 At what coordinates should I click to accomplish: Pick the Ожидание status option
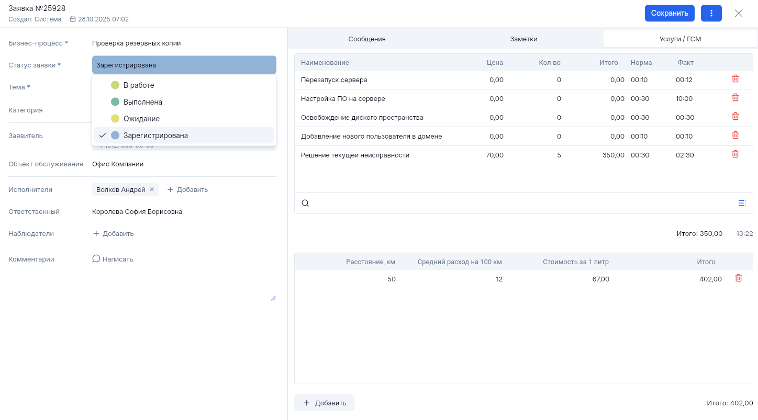tap(141, 119)
